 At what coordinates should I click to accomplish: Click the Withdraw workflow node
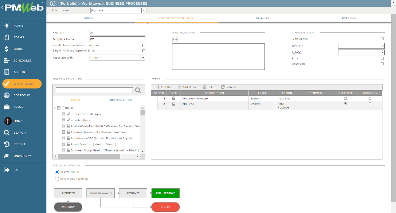tap(68, 207)
